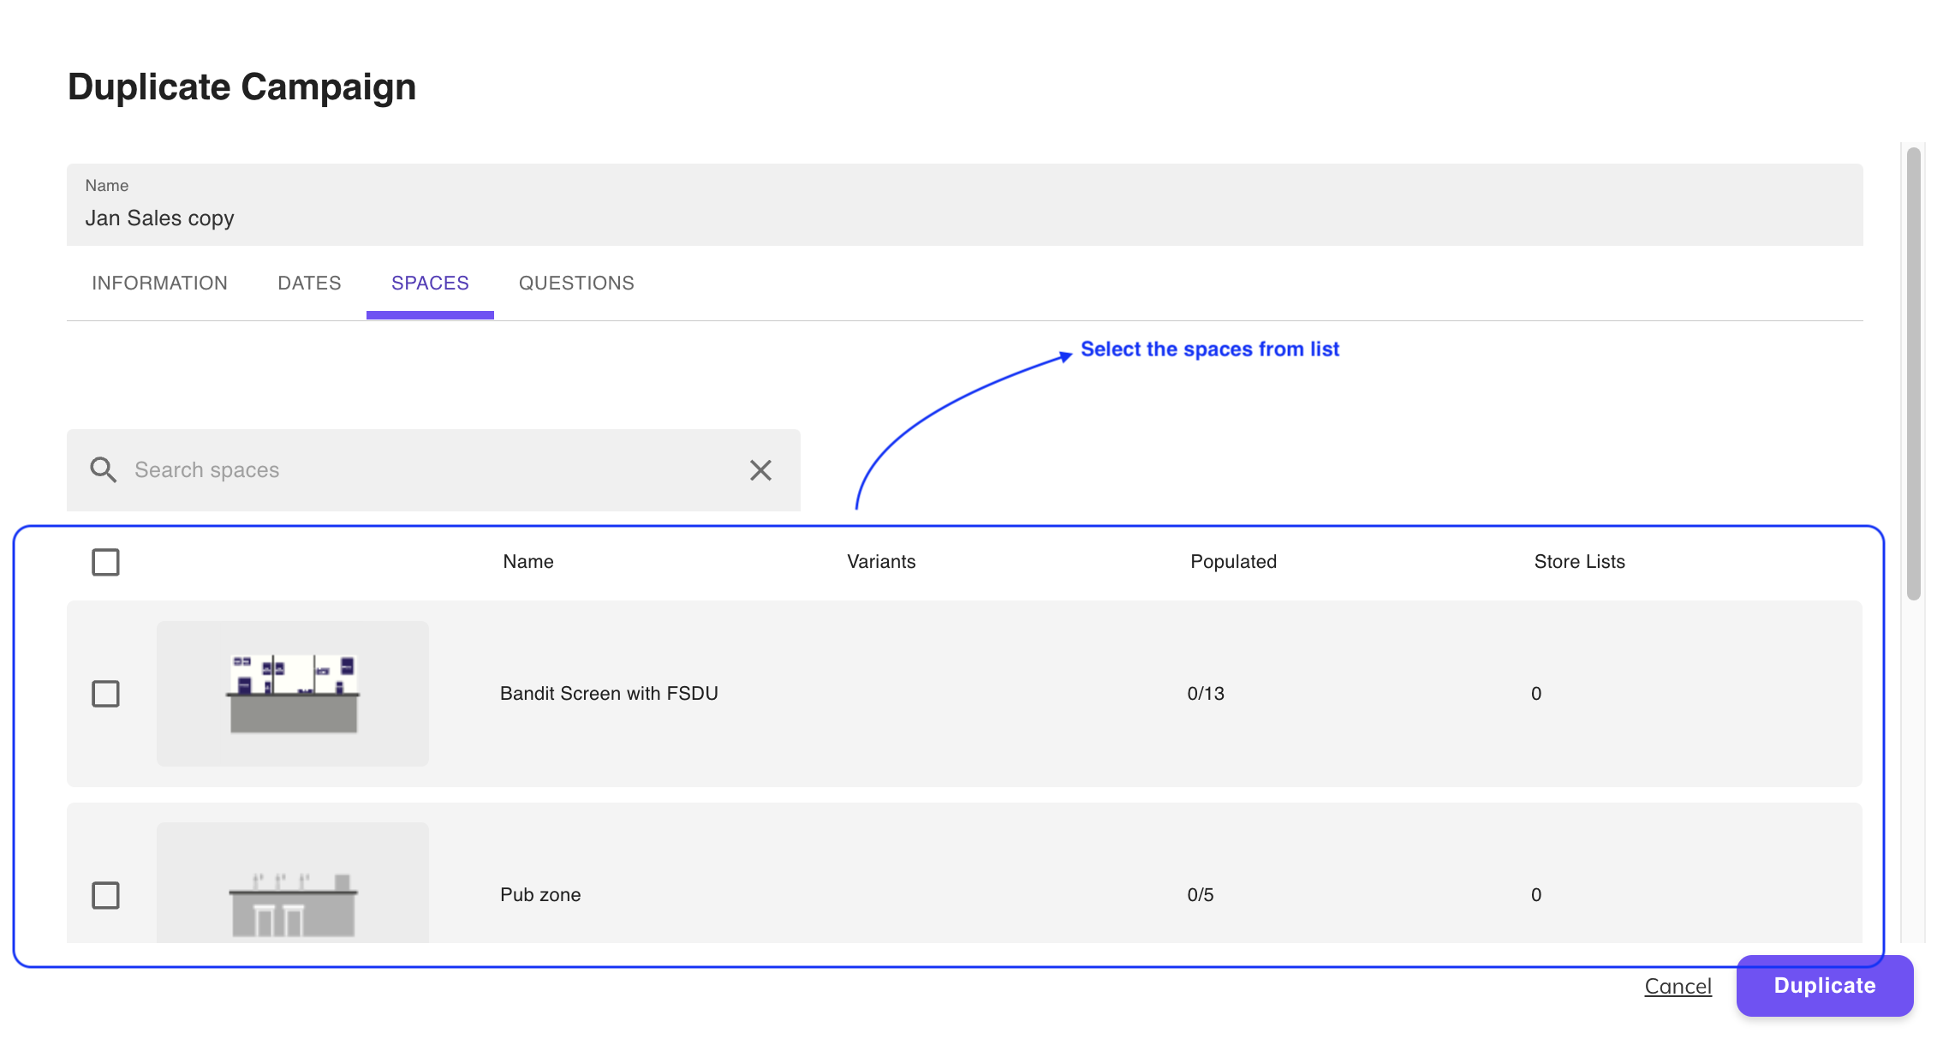Tick the Bandit Screen with FSDU checkbox
Screen dimensions: 1949x1045
click(105, 693)
